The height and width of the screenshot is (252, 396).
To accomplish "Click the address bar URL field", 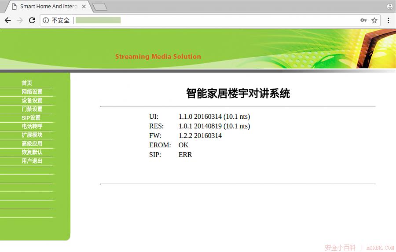I will tap(216, 20).
